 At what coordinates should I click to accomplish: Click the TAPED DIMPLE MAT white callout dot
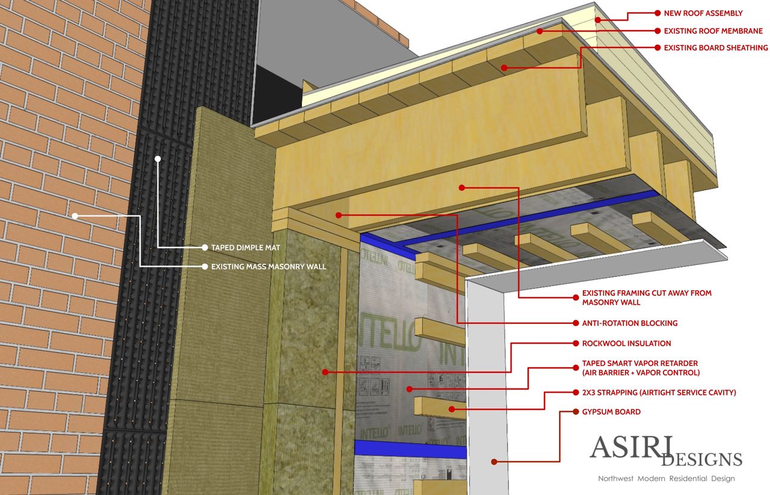[205, 247]
